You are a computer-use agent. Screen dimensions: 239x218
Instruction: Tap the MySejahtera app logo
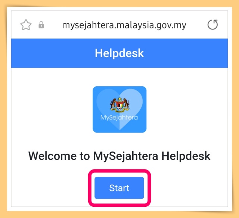tap(119, 109)
